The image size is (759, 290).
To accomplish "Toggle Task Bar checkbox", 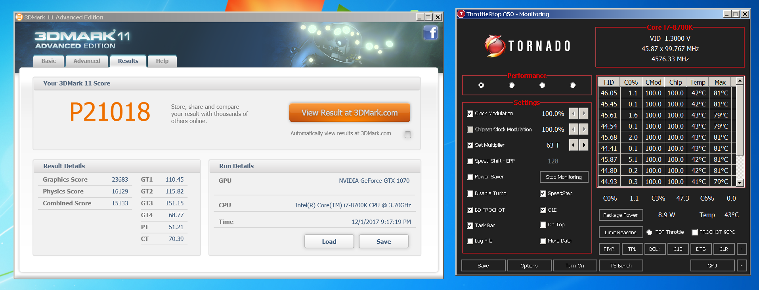I will (470, 226).
